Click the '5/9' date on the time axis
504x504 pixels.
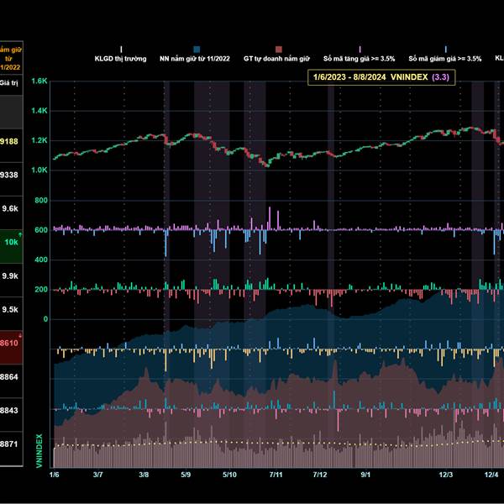click(186, 475)
